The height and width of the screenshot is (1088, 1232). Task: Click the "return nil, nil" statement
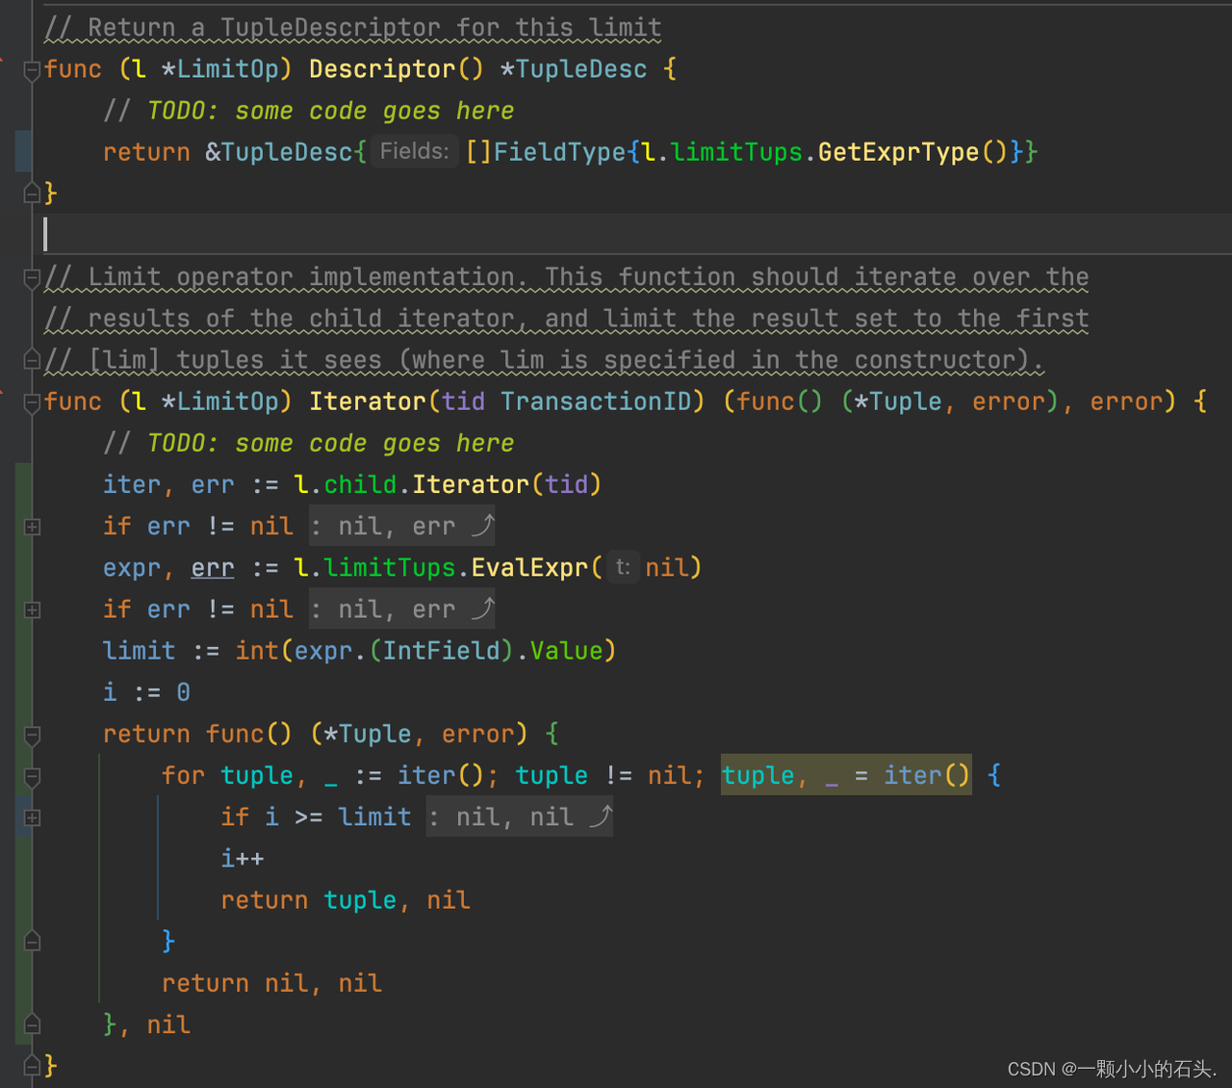point(272,982)
